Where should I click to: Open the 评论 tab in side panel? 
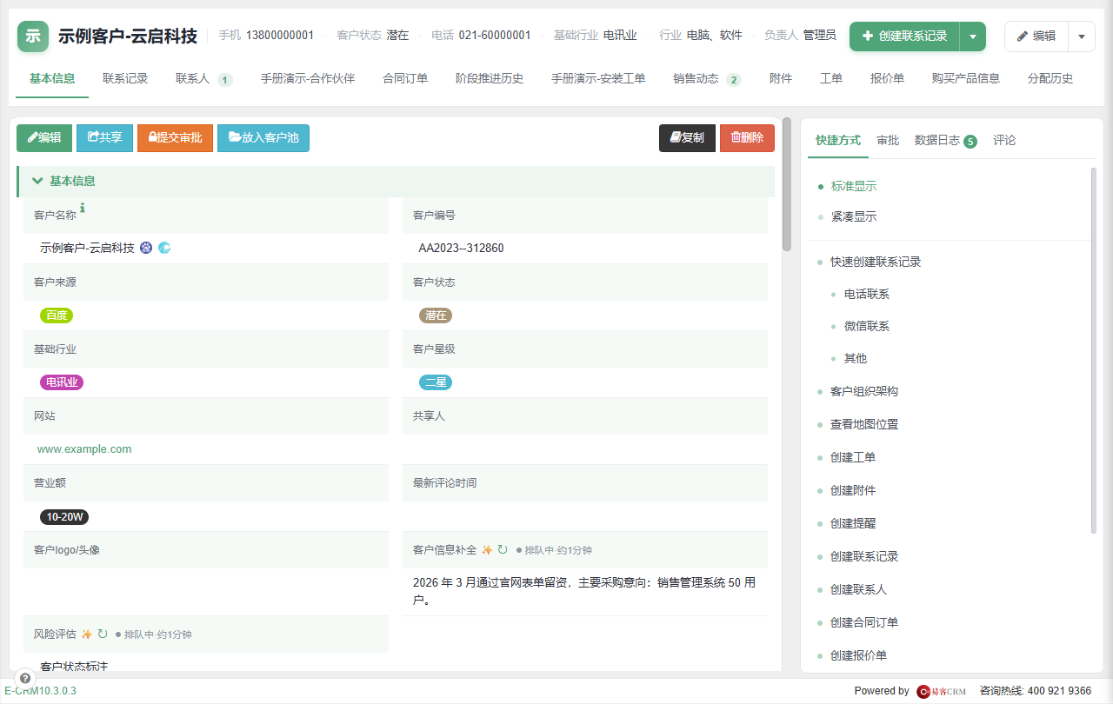[1004, 140]
